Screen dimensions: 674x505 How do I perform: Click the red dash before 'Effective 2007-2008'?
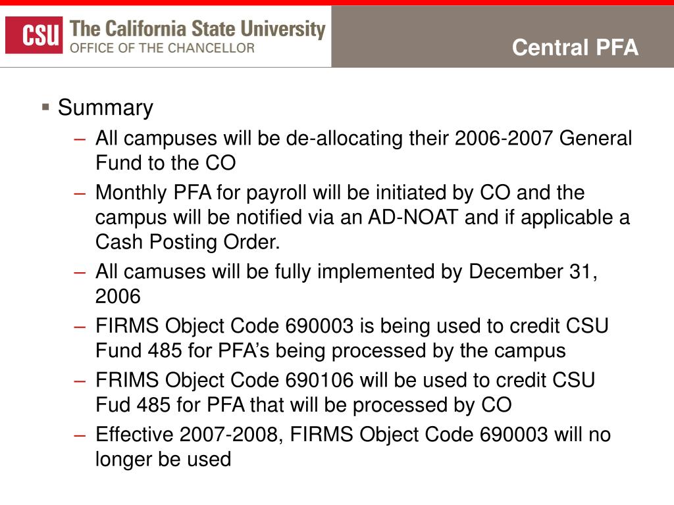80,435
